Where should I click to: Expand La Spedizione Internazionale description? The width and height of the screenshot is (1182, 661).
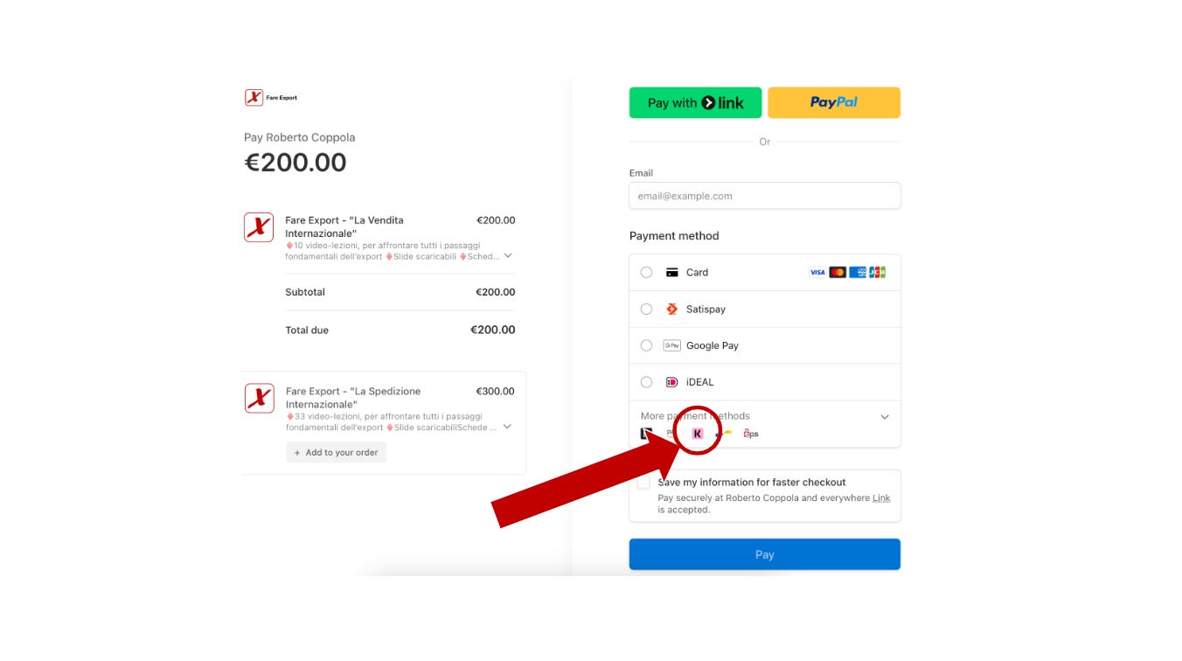(508, 428)
